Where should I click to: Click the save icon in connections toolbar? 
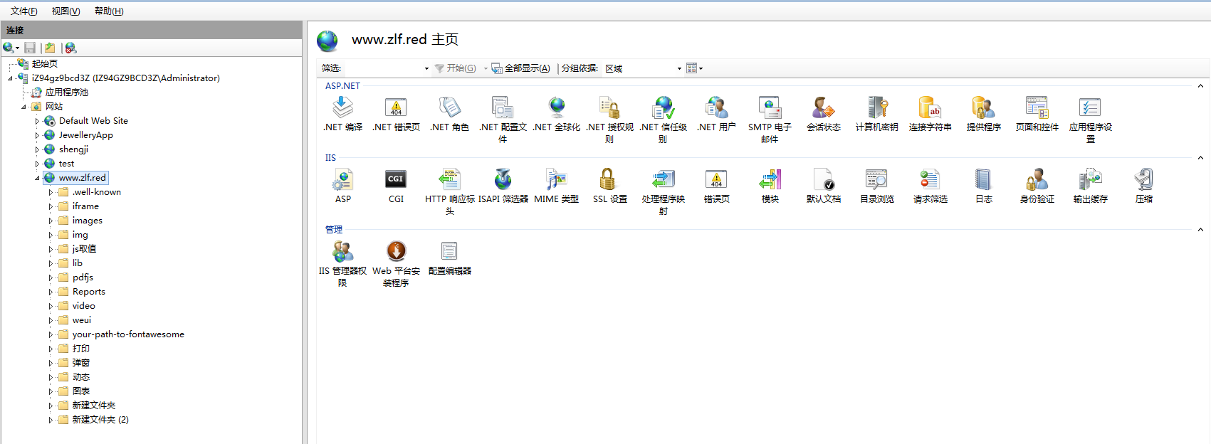[x=30, y=48]
